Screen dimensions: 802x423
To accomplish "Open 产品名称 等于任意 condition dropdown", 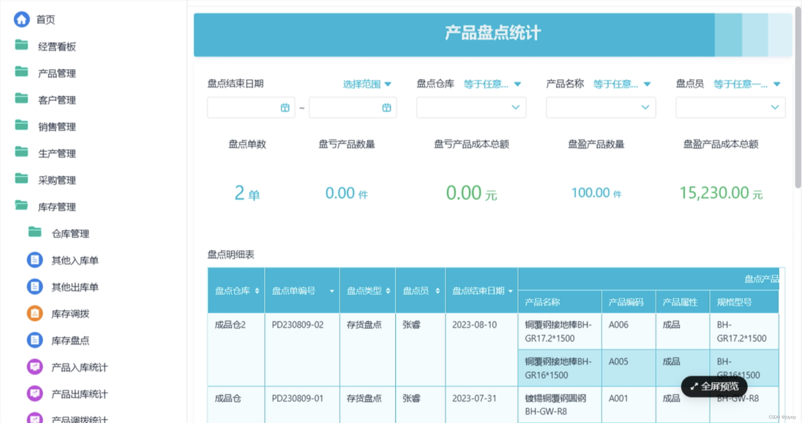I will [622, 84].
